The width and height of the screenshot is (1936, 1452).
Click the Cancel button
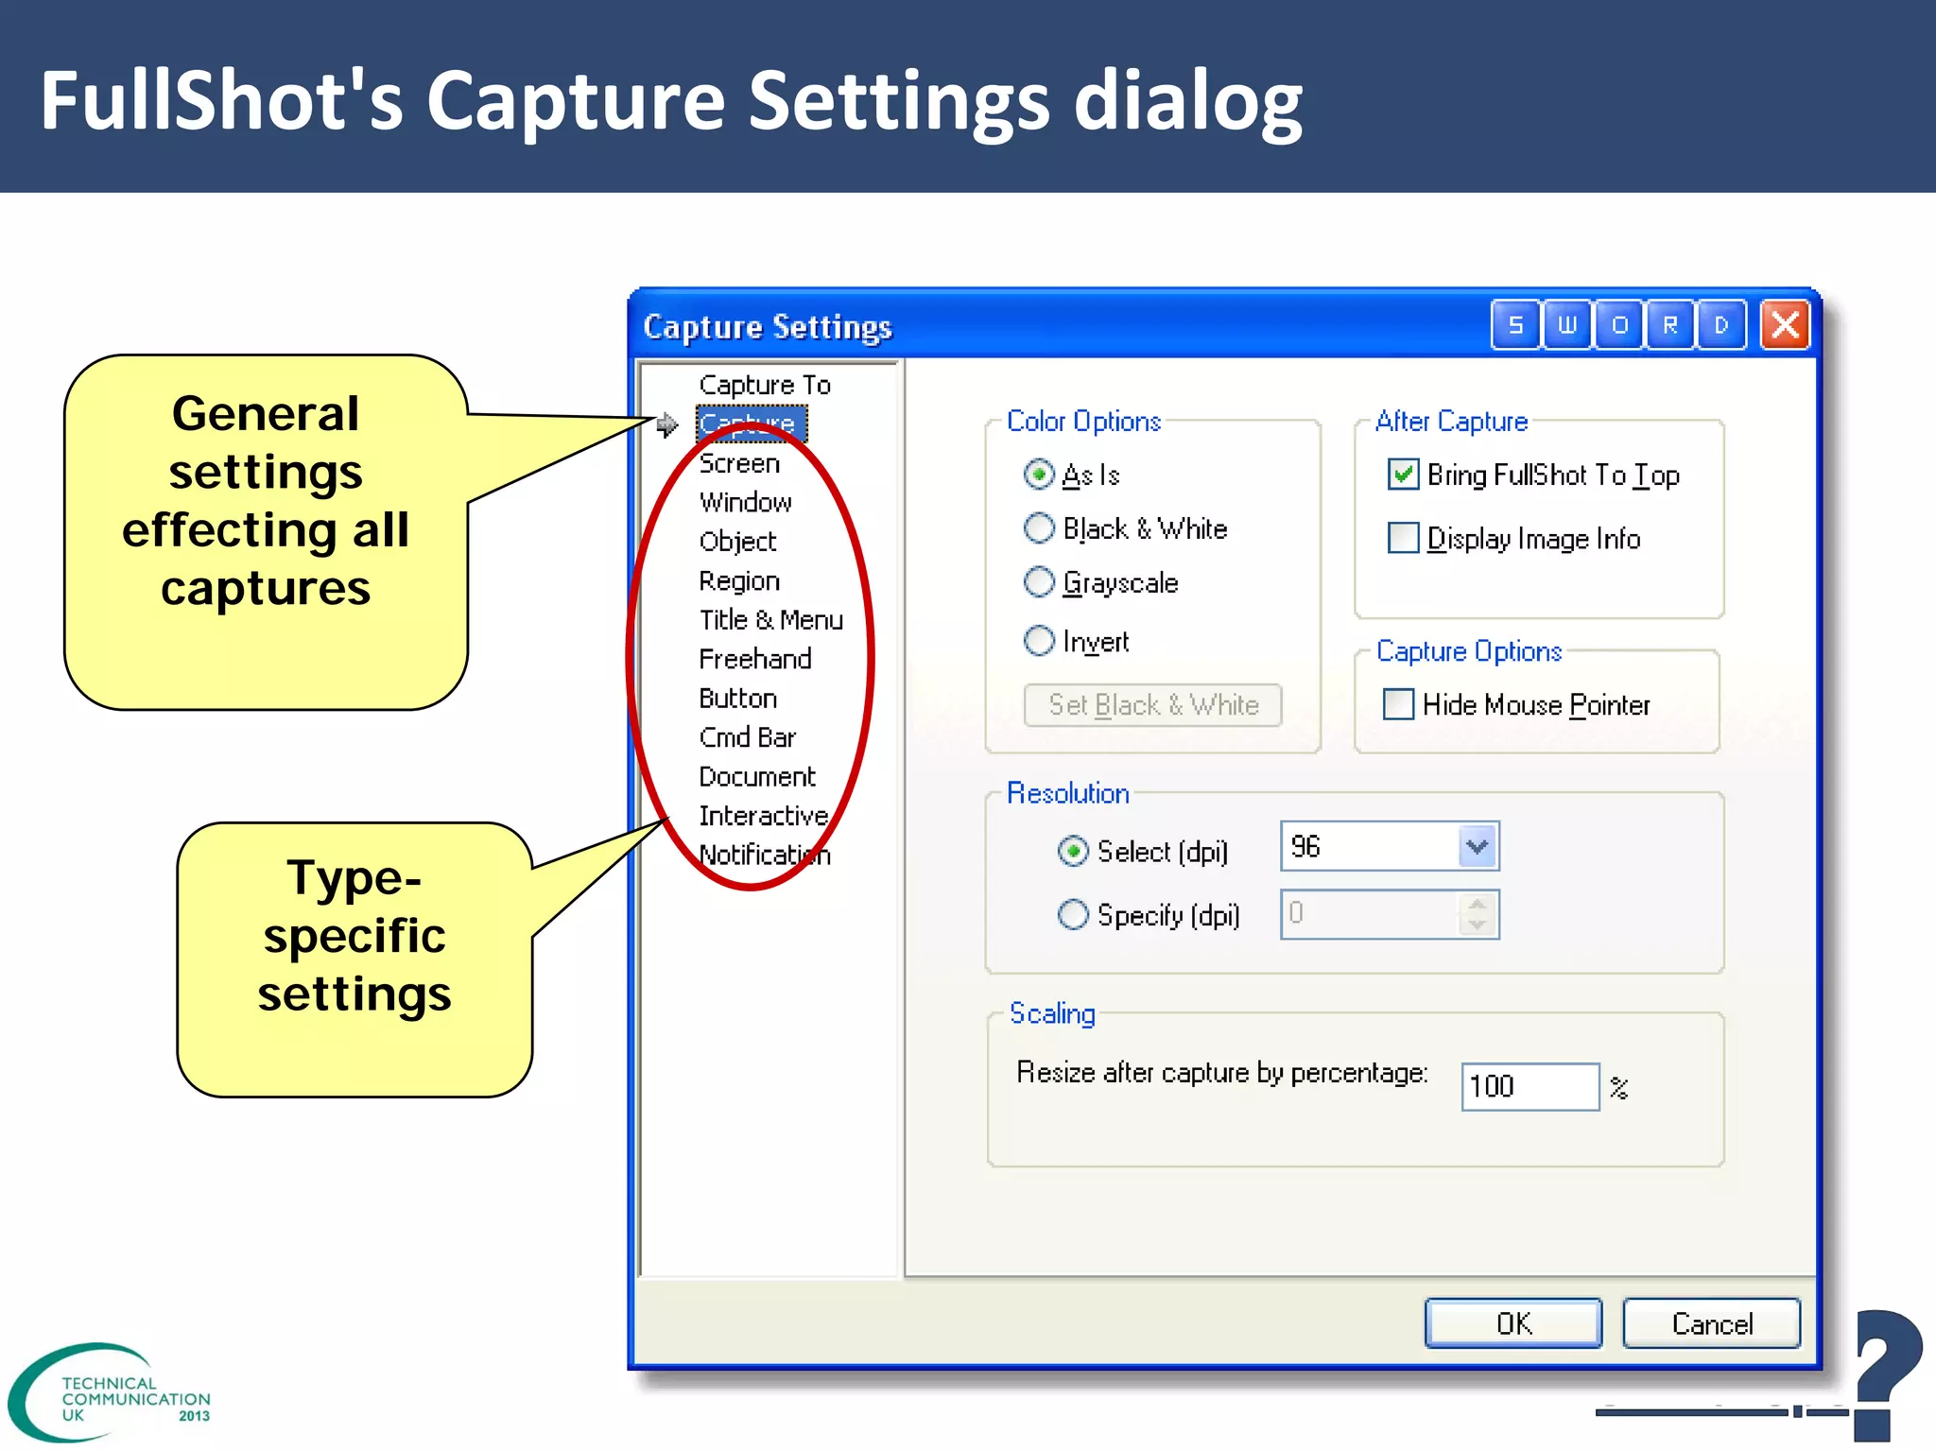point(1712,1323)
